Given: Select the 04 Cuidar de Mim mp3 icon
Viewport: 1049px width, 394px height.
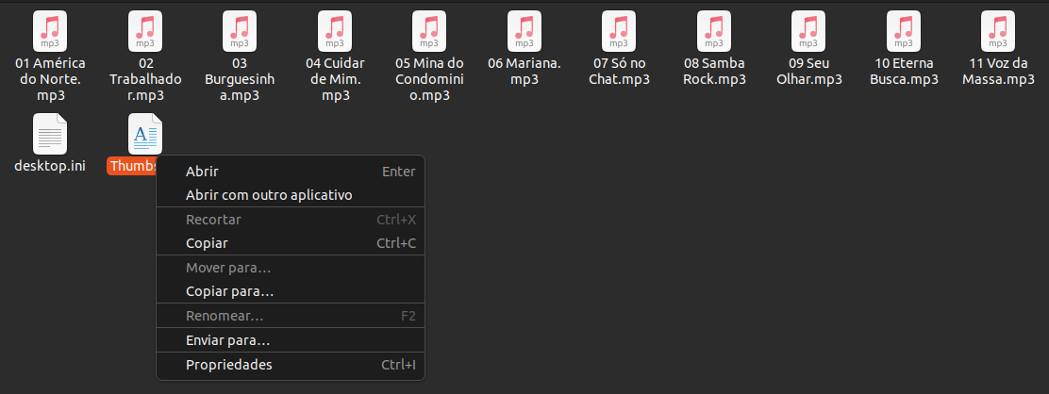Looking at the screenshot, I should (x=335, y=31).
